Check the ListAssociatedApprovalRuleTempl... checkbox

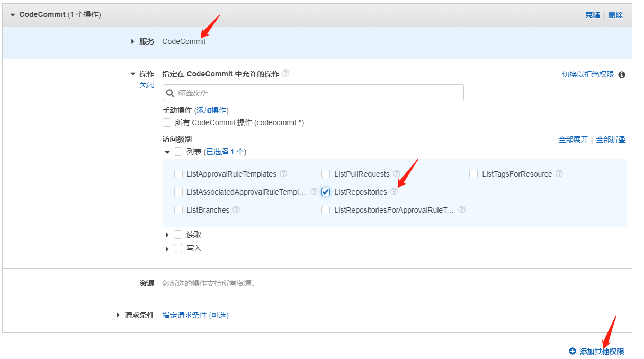coord(178,192)
